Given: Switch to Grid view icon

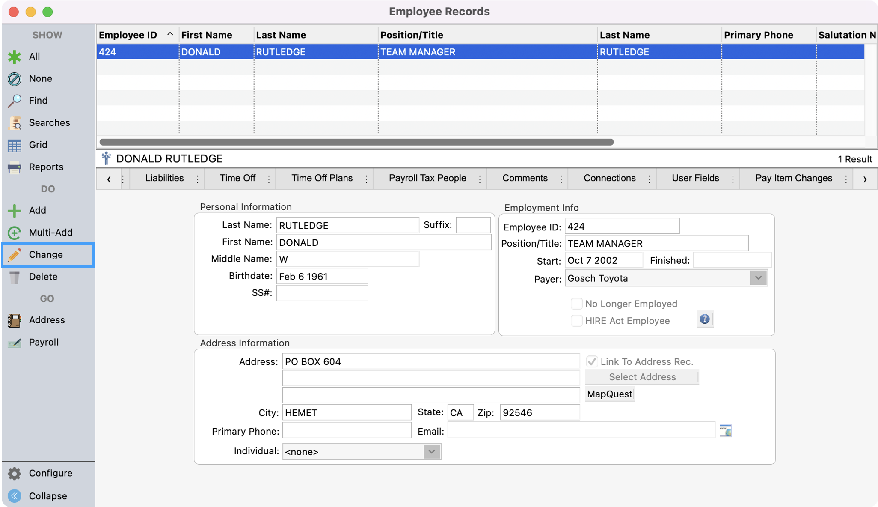Looking at the screenshot, I should pos(15,145).
